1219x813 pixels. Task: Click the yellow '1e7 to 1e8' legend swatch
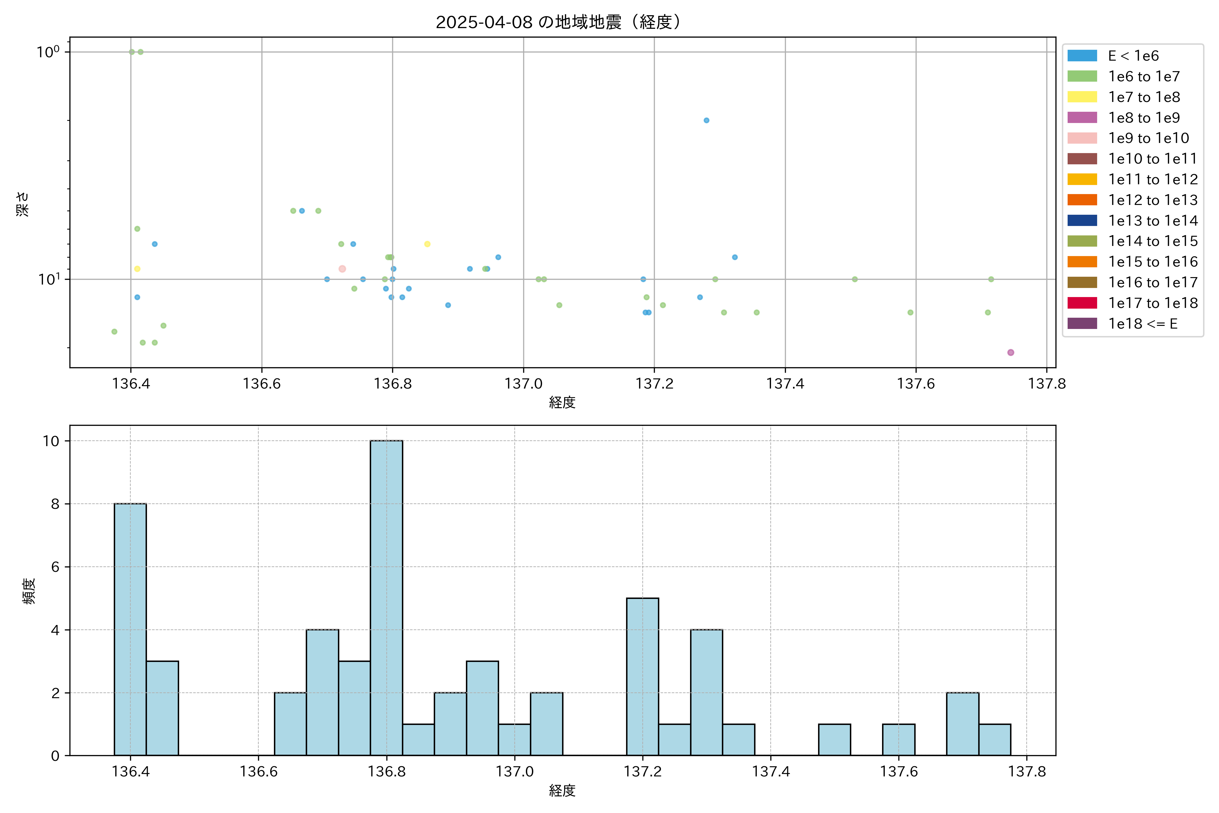(x=1082, y=97)
